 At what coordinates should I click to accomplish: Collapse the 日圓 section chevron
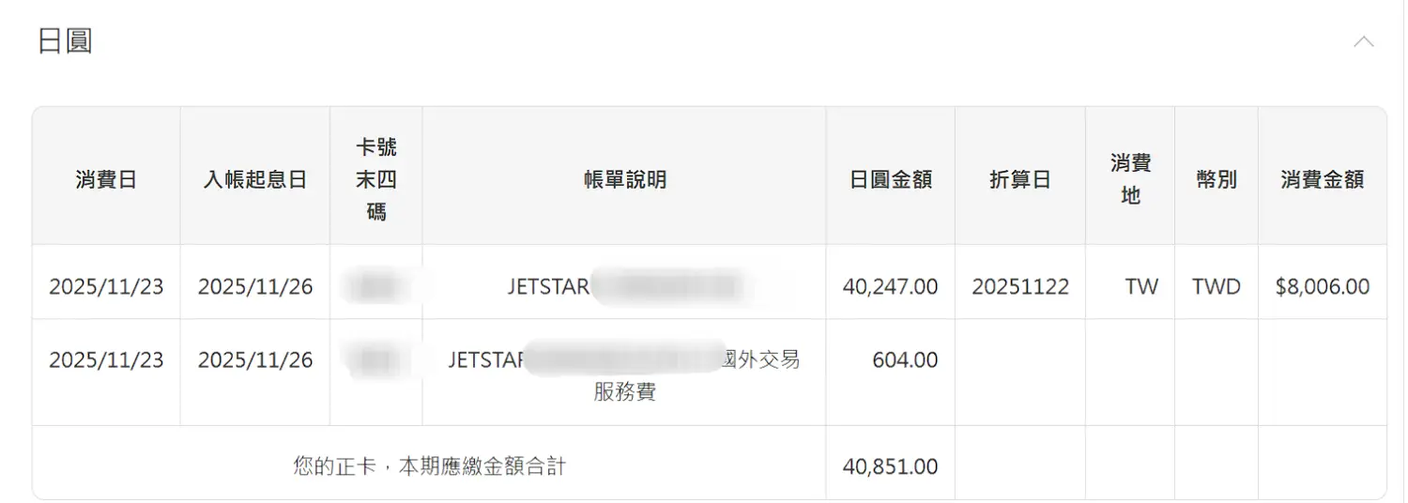[x=1364, y=42]
